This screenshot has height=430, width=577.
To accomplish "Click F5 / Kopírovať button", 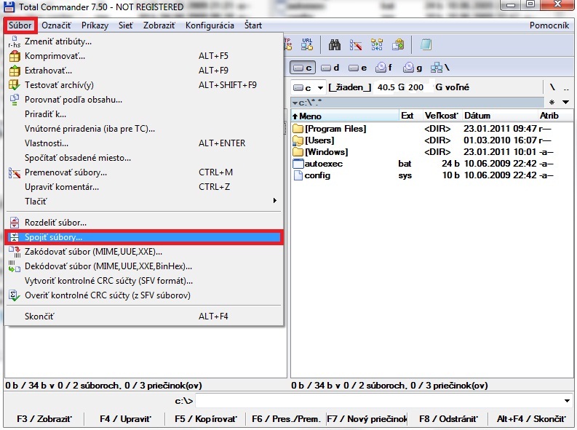I will 206,419.
